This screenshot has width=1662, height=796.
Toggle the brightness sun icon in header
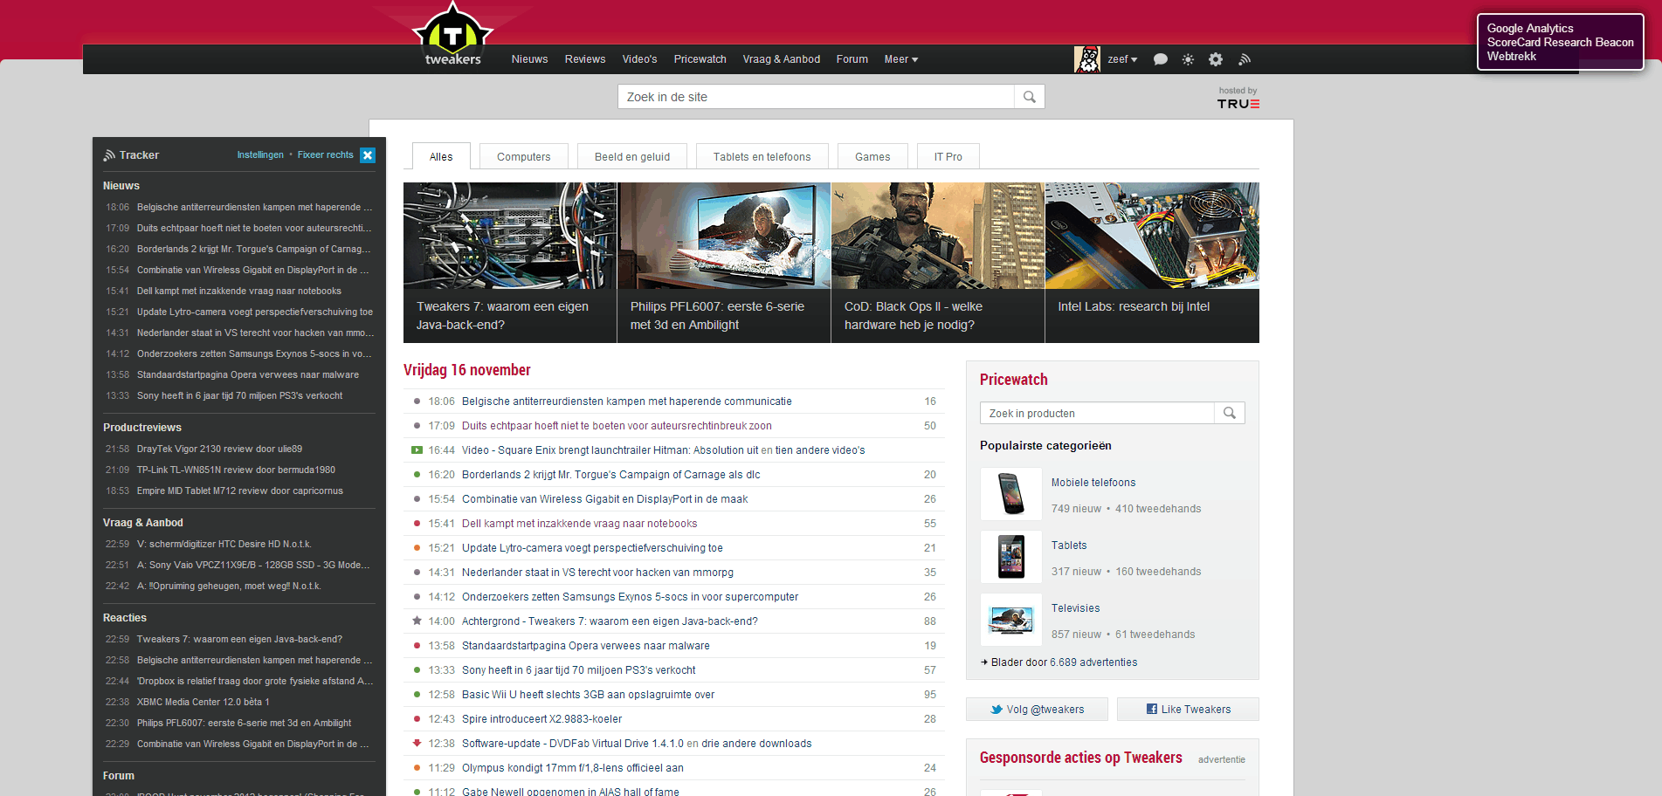pos(1188,59)
